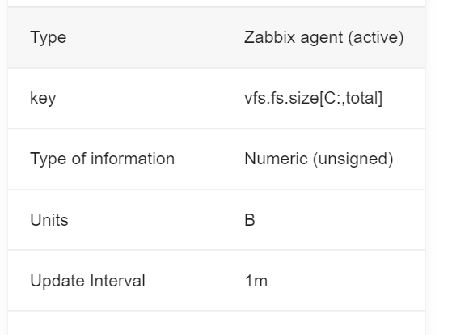This screenshot has height=335, width=452.
Task: Click the Type label cell
Action: click(49, 37)
